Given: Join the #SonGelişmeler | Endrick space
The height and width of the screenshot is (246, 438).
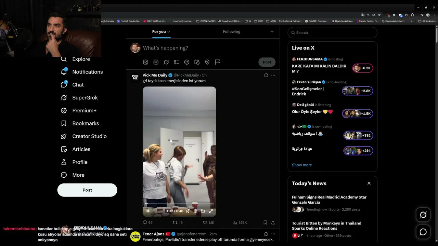Looking at the screenshot, I should coord(332,88).
